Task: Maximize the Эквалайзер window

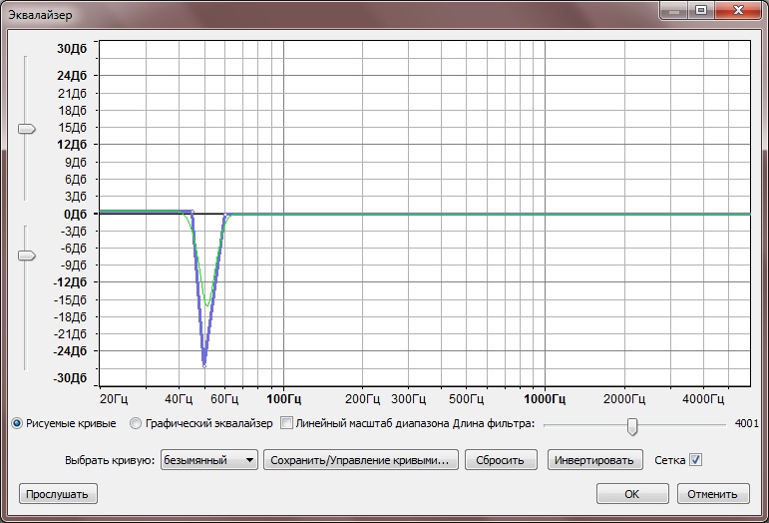Action: point(701,10)
